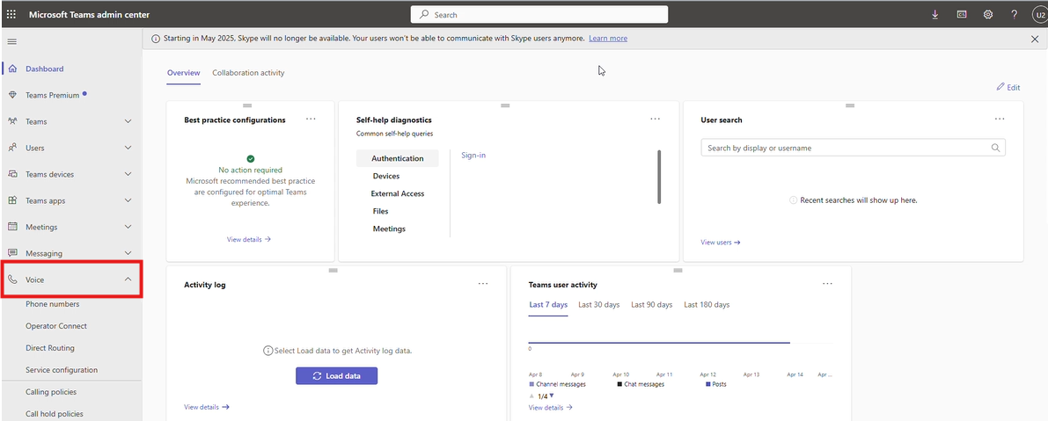
Task: Click the top Search box
Action: 539,15
